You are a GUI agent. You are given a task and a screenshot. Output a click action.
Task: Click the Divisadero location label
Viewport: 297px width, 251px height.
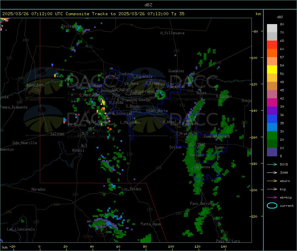point(71,26)
